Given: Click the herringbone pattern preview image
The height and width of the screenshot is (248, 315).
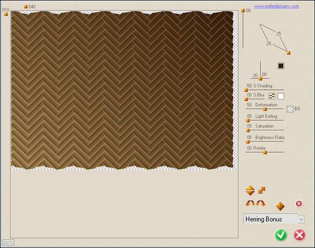Looking at the screenshot, I should [122, 91].
